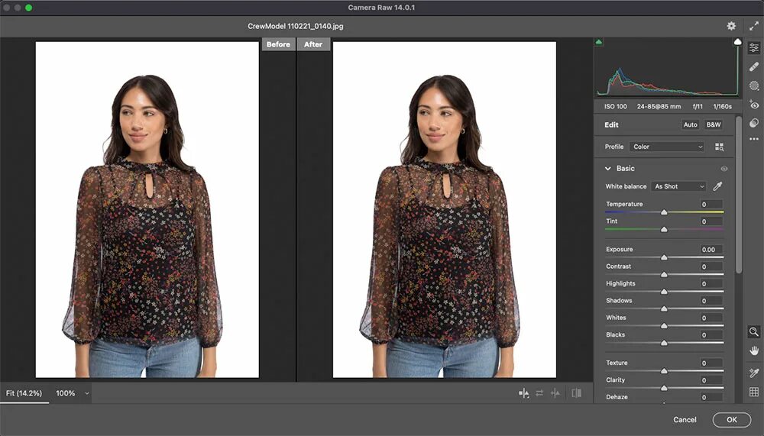Convert to black and white with B&W
This screenshot has width=764, height=436.
click(x=714, y=124)
